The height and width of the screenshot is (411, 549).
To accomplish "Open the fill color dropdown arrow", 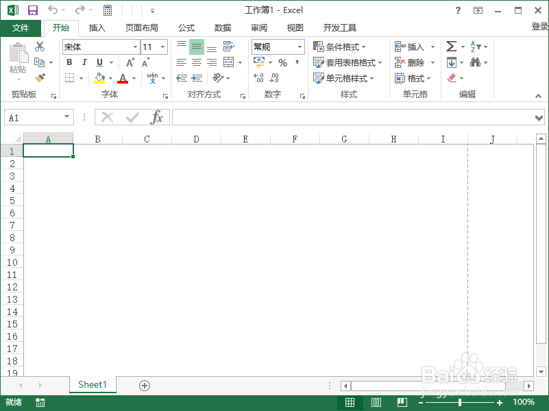I will pos(110,77).
